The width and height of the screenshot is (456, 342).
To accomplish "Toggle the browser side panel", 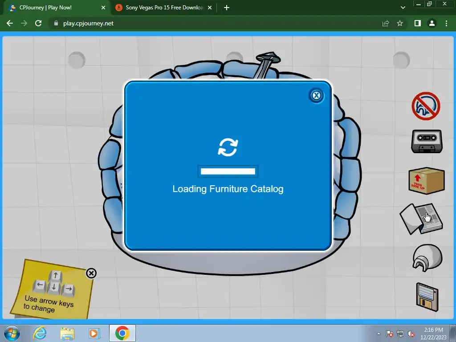I will pos(418,23).
